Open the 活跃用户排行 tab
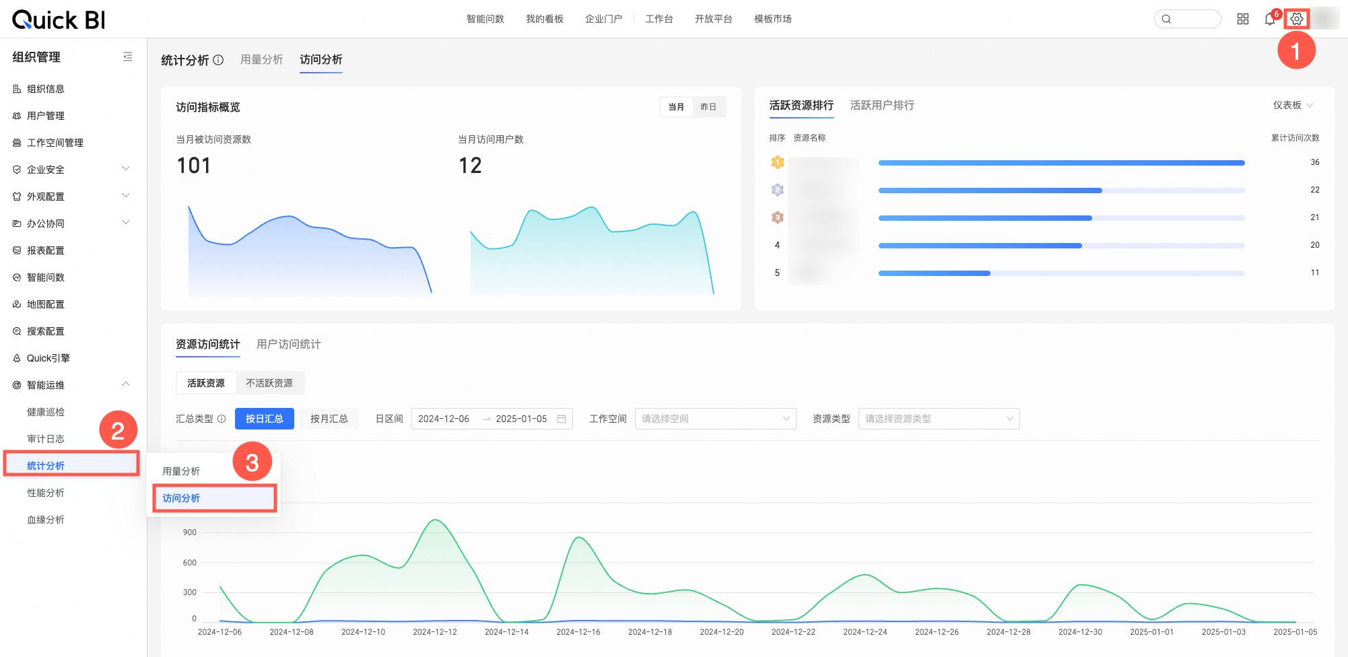The height and width of the screenshot is (657, 1348). [882, 105]
